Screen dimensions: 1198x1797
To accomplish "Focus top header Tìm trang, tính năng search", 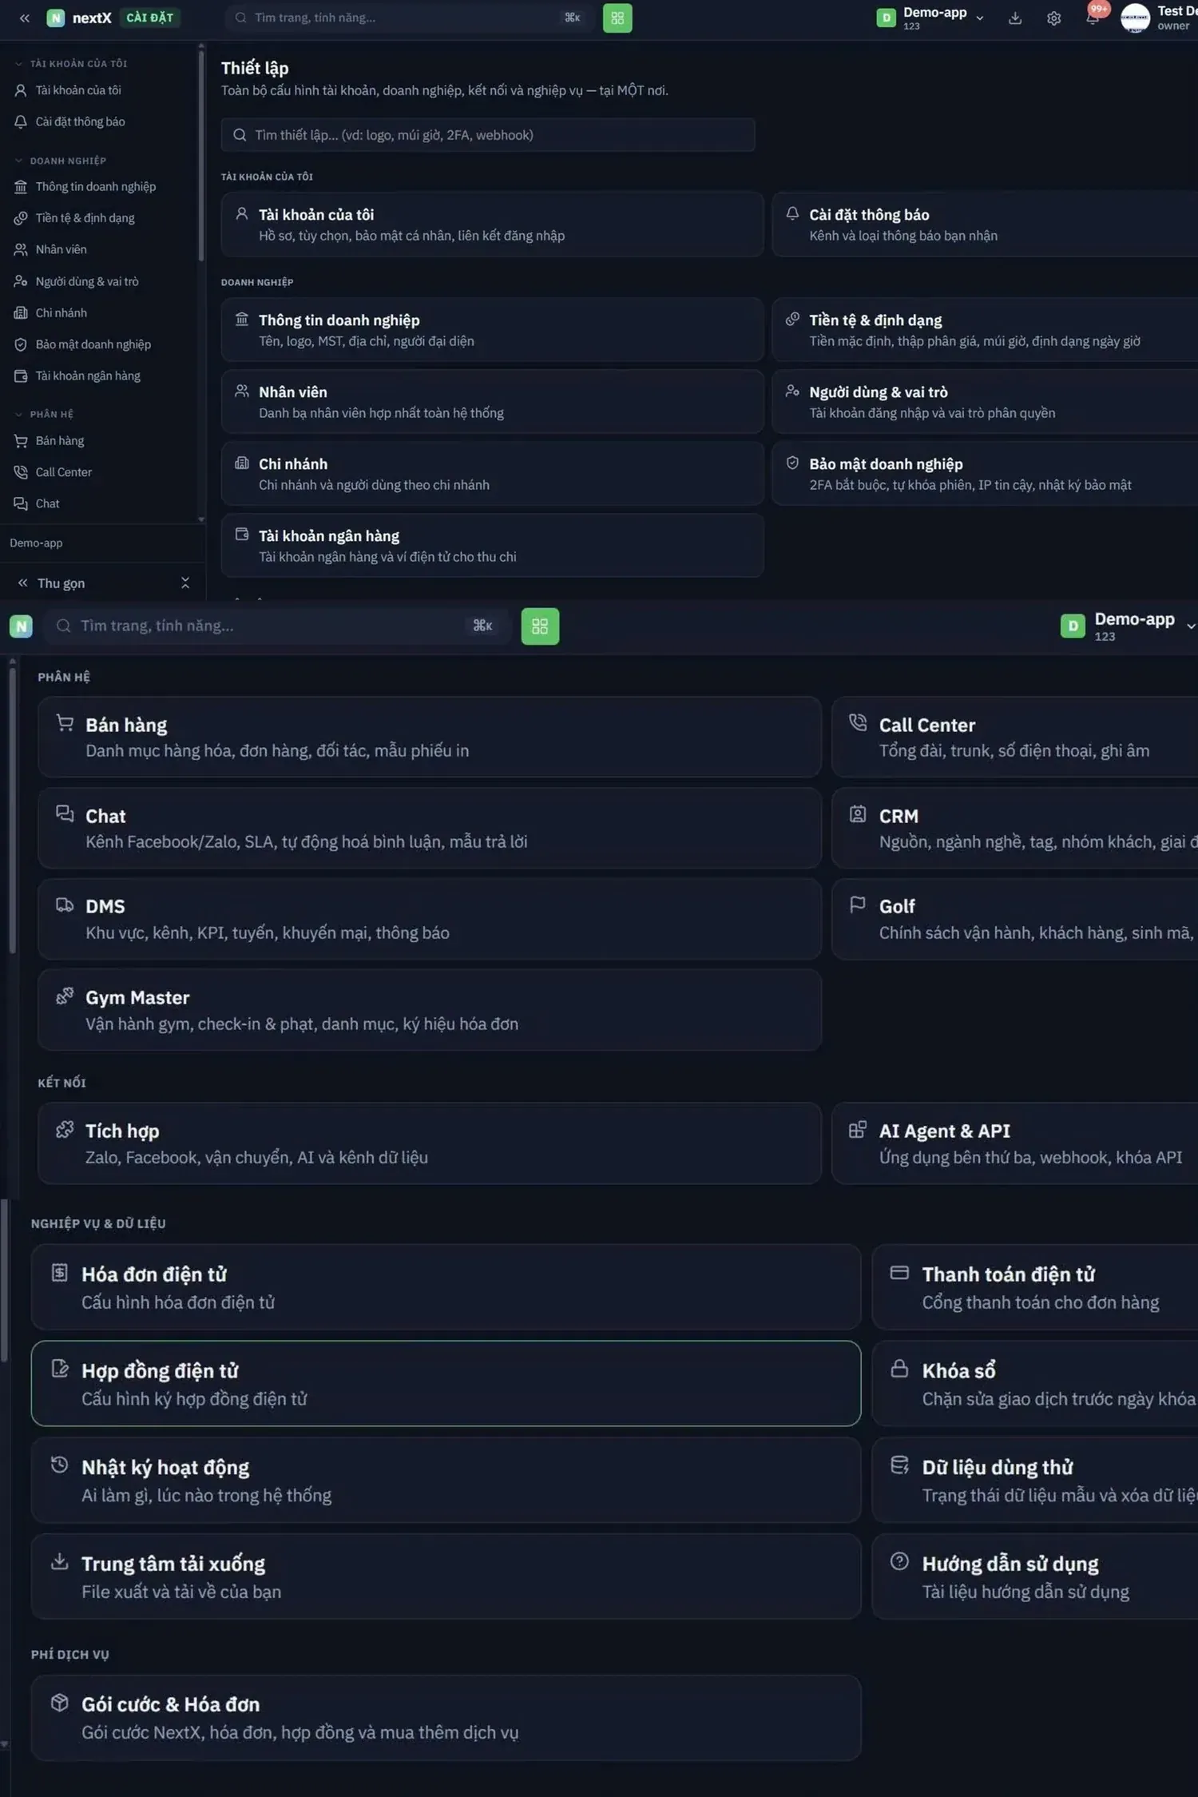I will [x=410, y=18].
